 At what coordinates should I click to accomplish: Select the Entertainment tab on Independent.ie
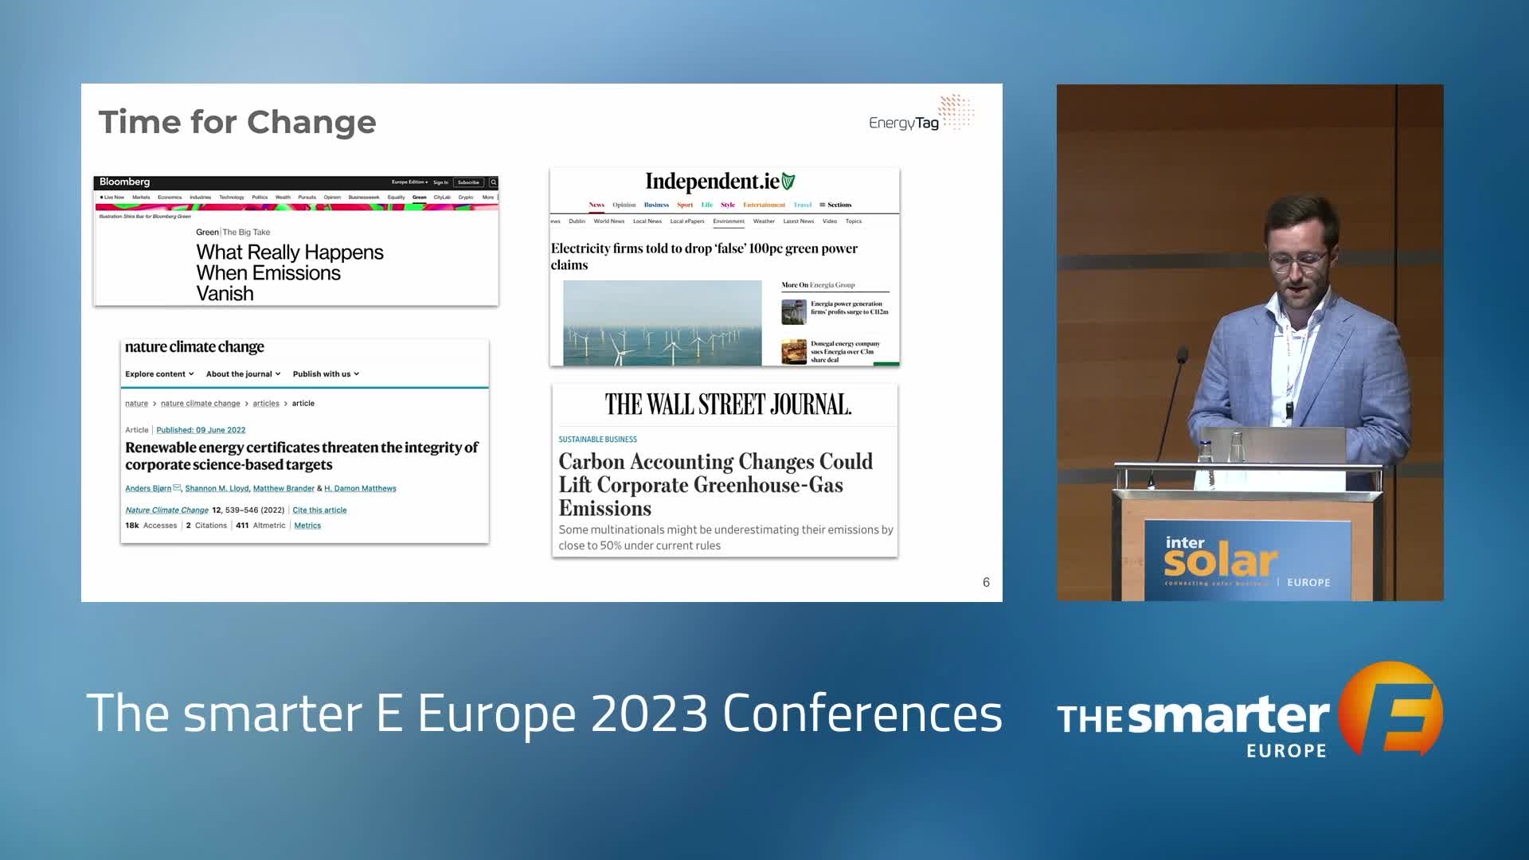pos(764,205)
